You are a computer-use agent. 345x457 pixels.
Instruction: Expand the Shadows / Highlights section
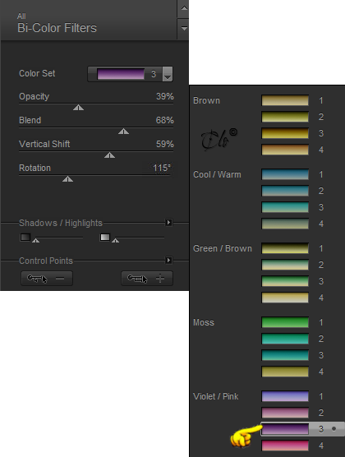click(168, 223)
